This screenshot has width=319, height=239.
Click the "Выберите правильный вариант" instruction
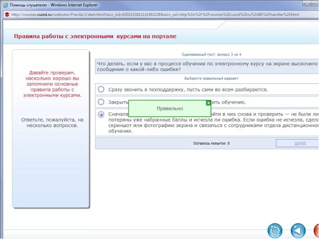[211, 78]
